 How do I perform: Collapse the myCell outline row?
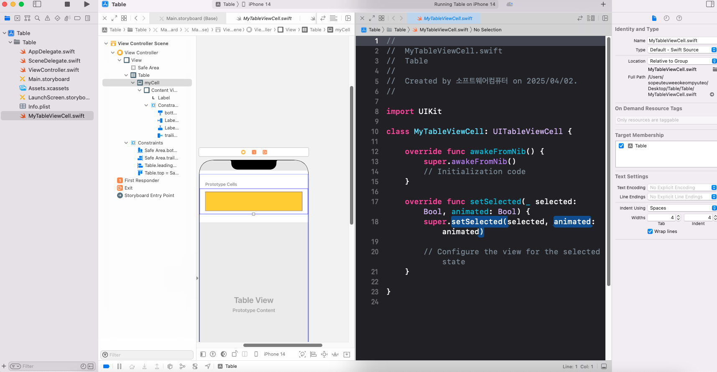(x=133, y=83)
